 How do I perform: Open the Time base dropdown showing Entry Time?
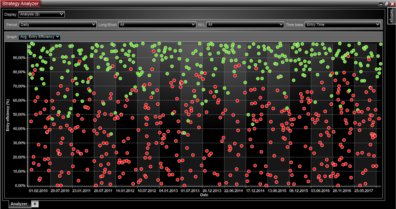coord(343,25)
